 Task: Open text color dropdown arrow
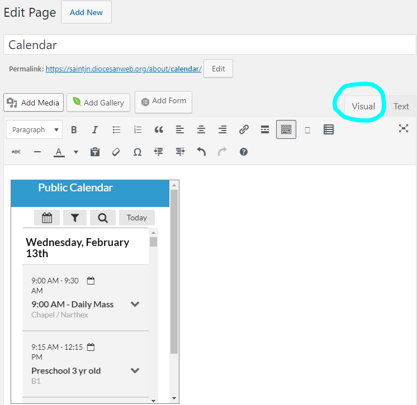[x=76, y=152]
